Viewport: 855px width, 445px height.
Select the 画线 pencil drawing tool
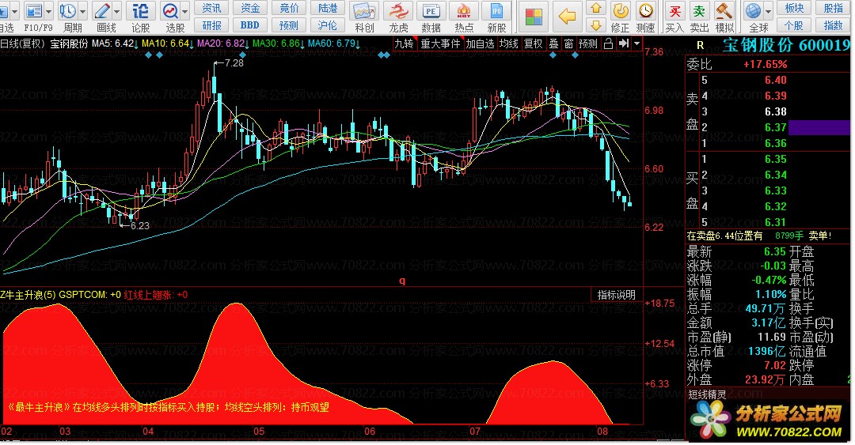pyautogui.click(x=102, y=11)
